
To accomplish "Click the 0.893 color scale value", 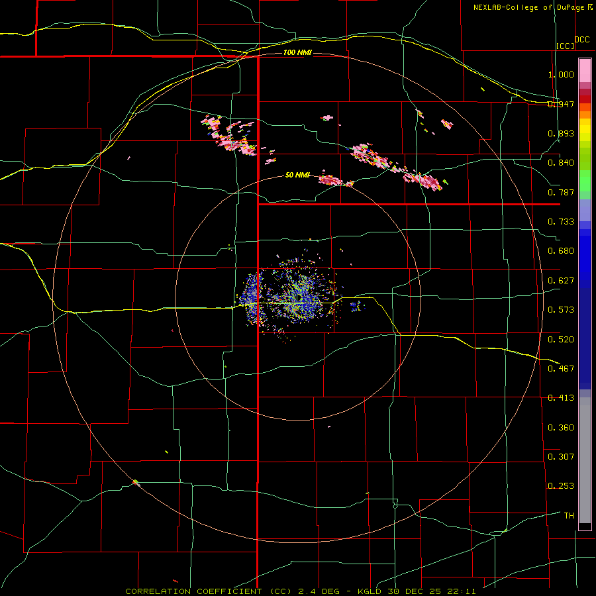I will coord(561,133).
